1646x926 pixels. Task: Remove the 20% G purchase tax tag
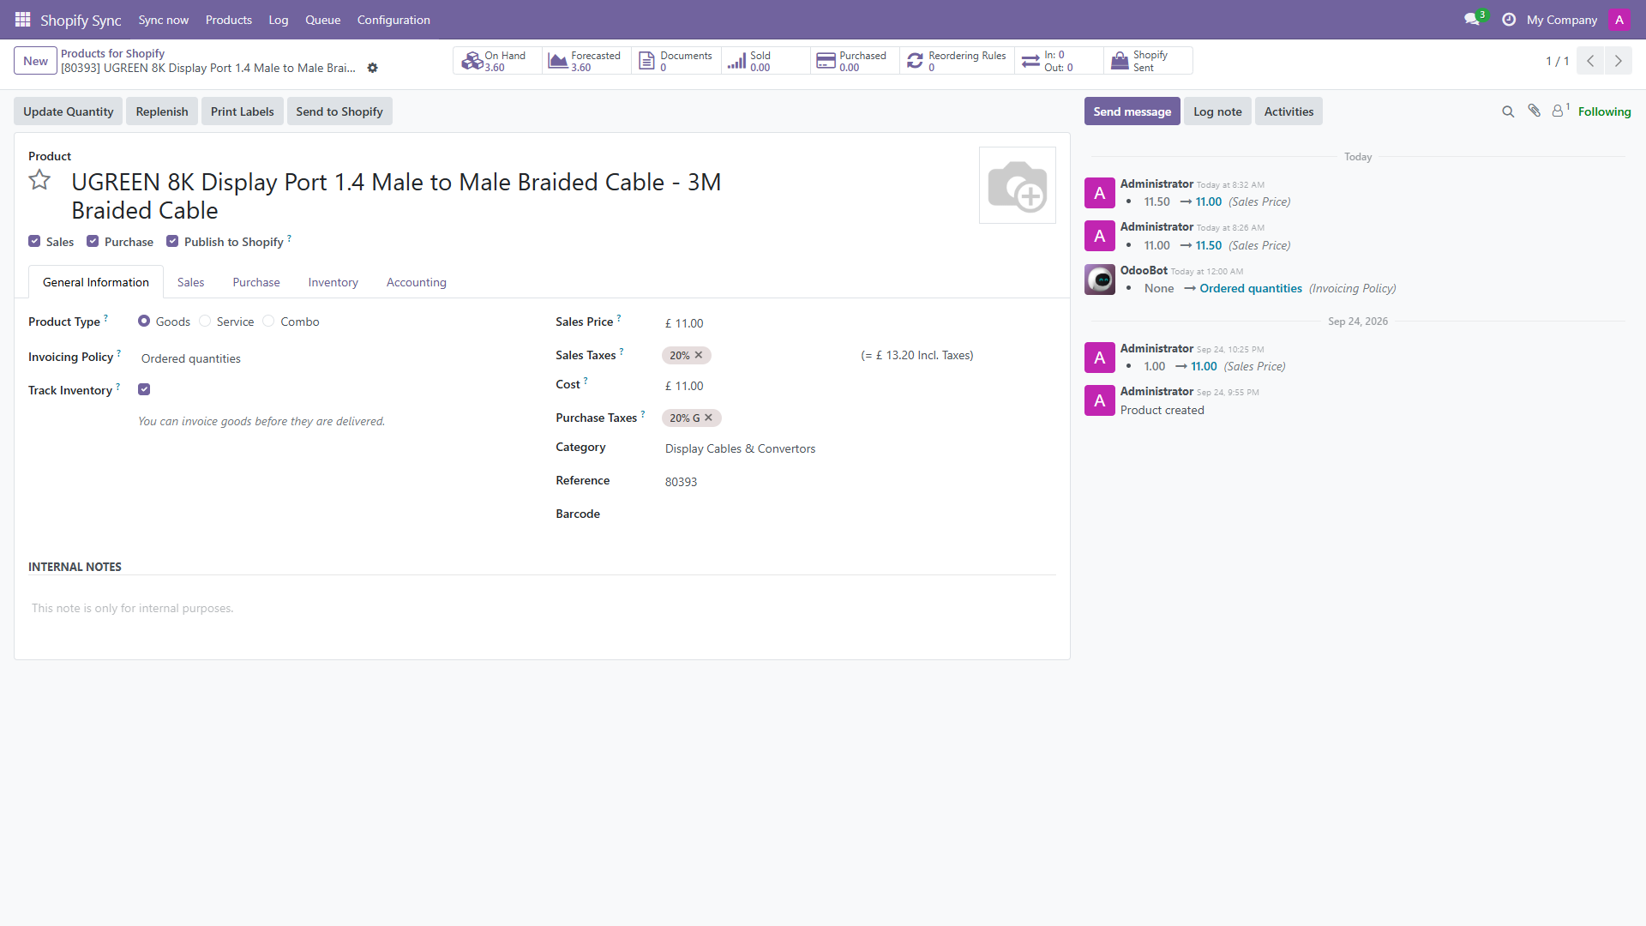tap(709, 418)
